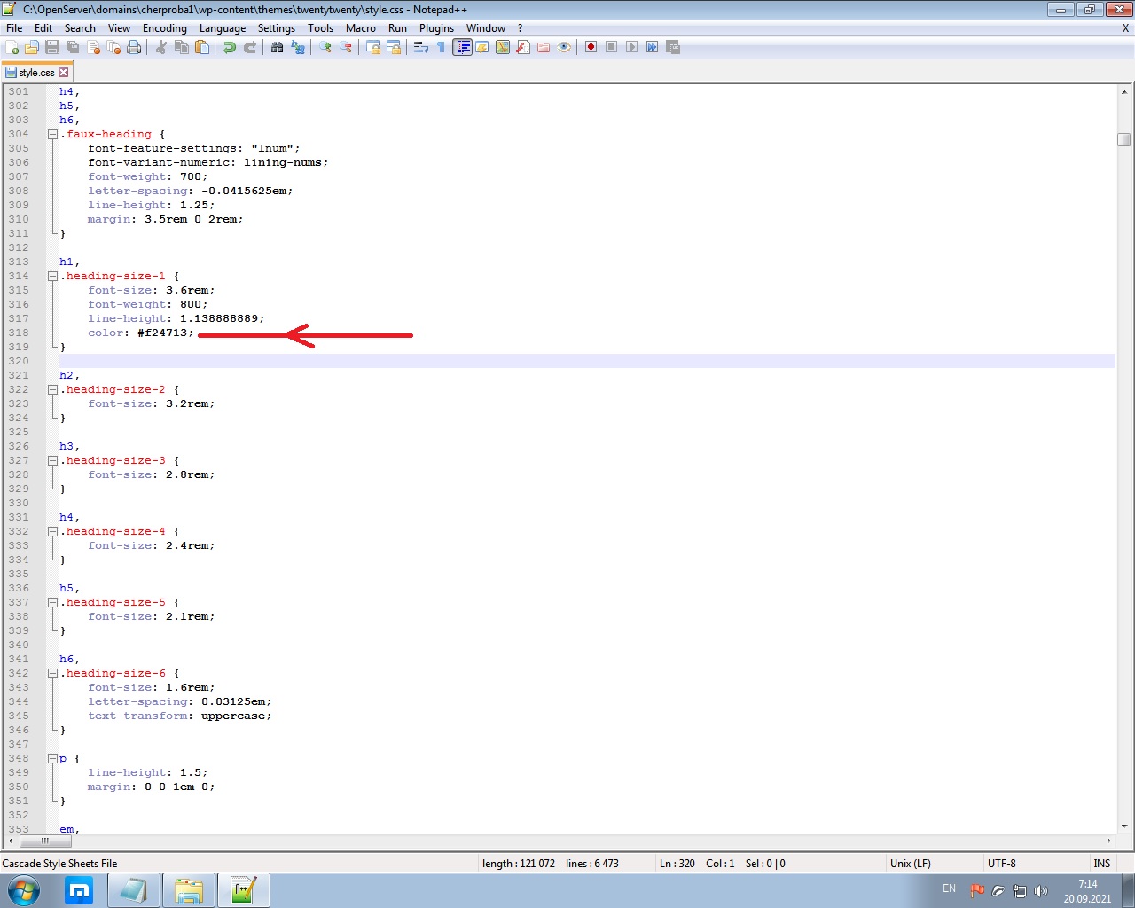Show the Document Map panel icon
The image size is (1135, 908).
tap(503, 47)
